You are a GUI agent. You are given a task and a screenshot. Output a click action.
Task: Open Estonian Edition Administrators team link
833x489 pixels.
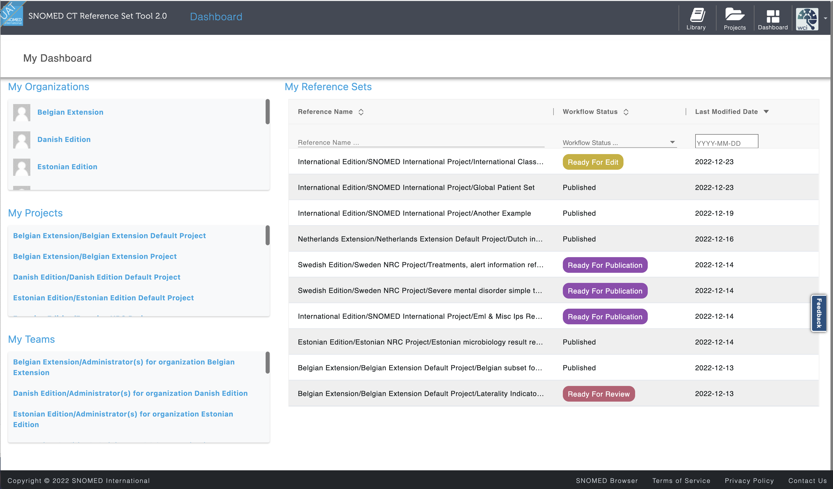123,419
